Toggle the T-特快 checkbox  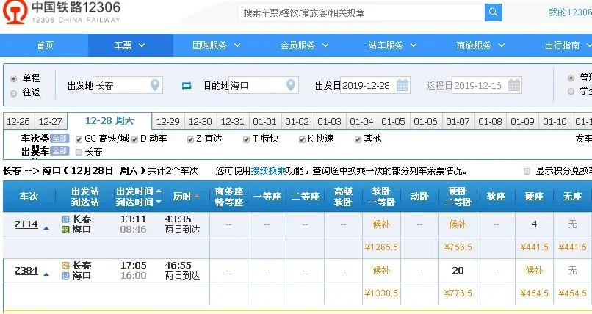[246, 140]
